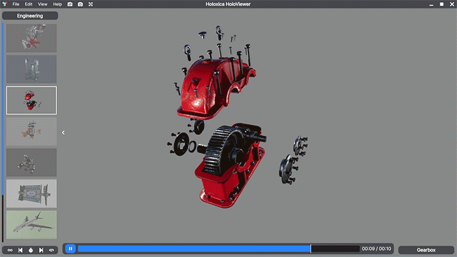Click the playback progress bar
457x257 pixels.
pos(218,248)
